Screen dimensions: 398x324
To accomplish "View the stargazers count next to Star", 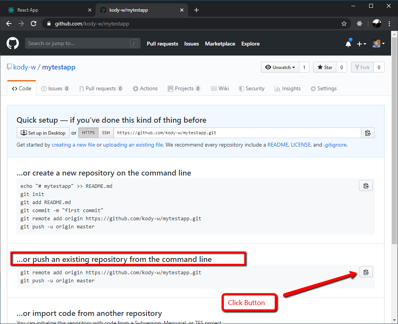I will [342, 67].
